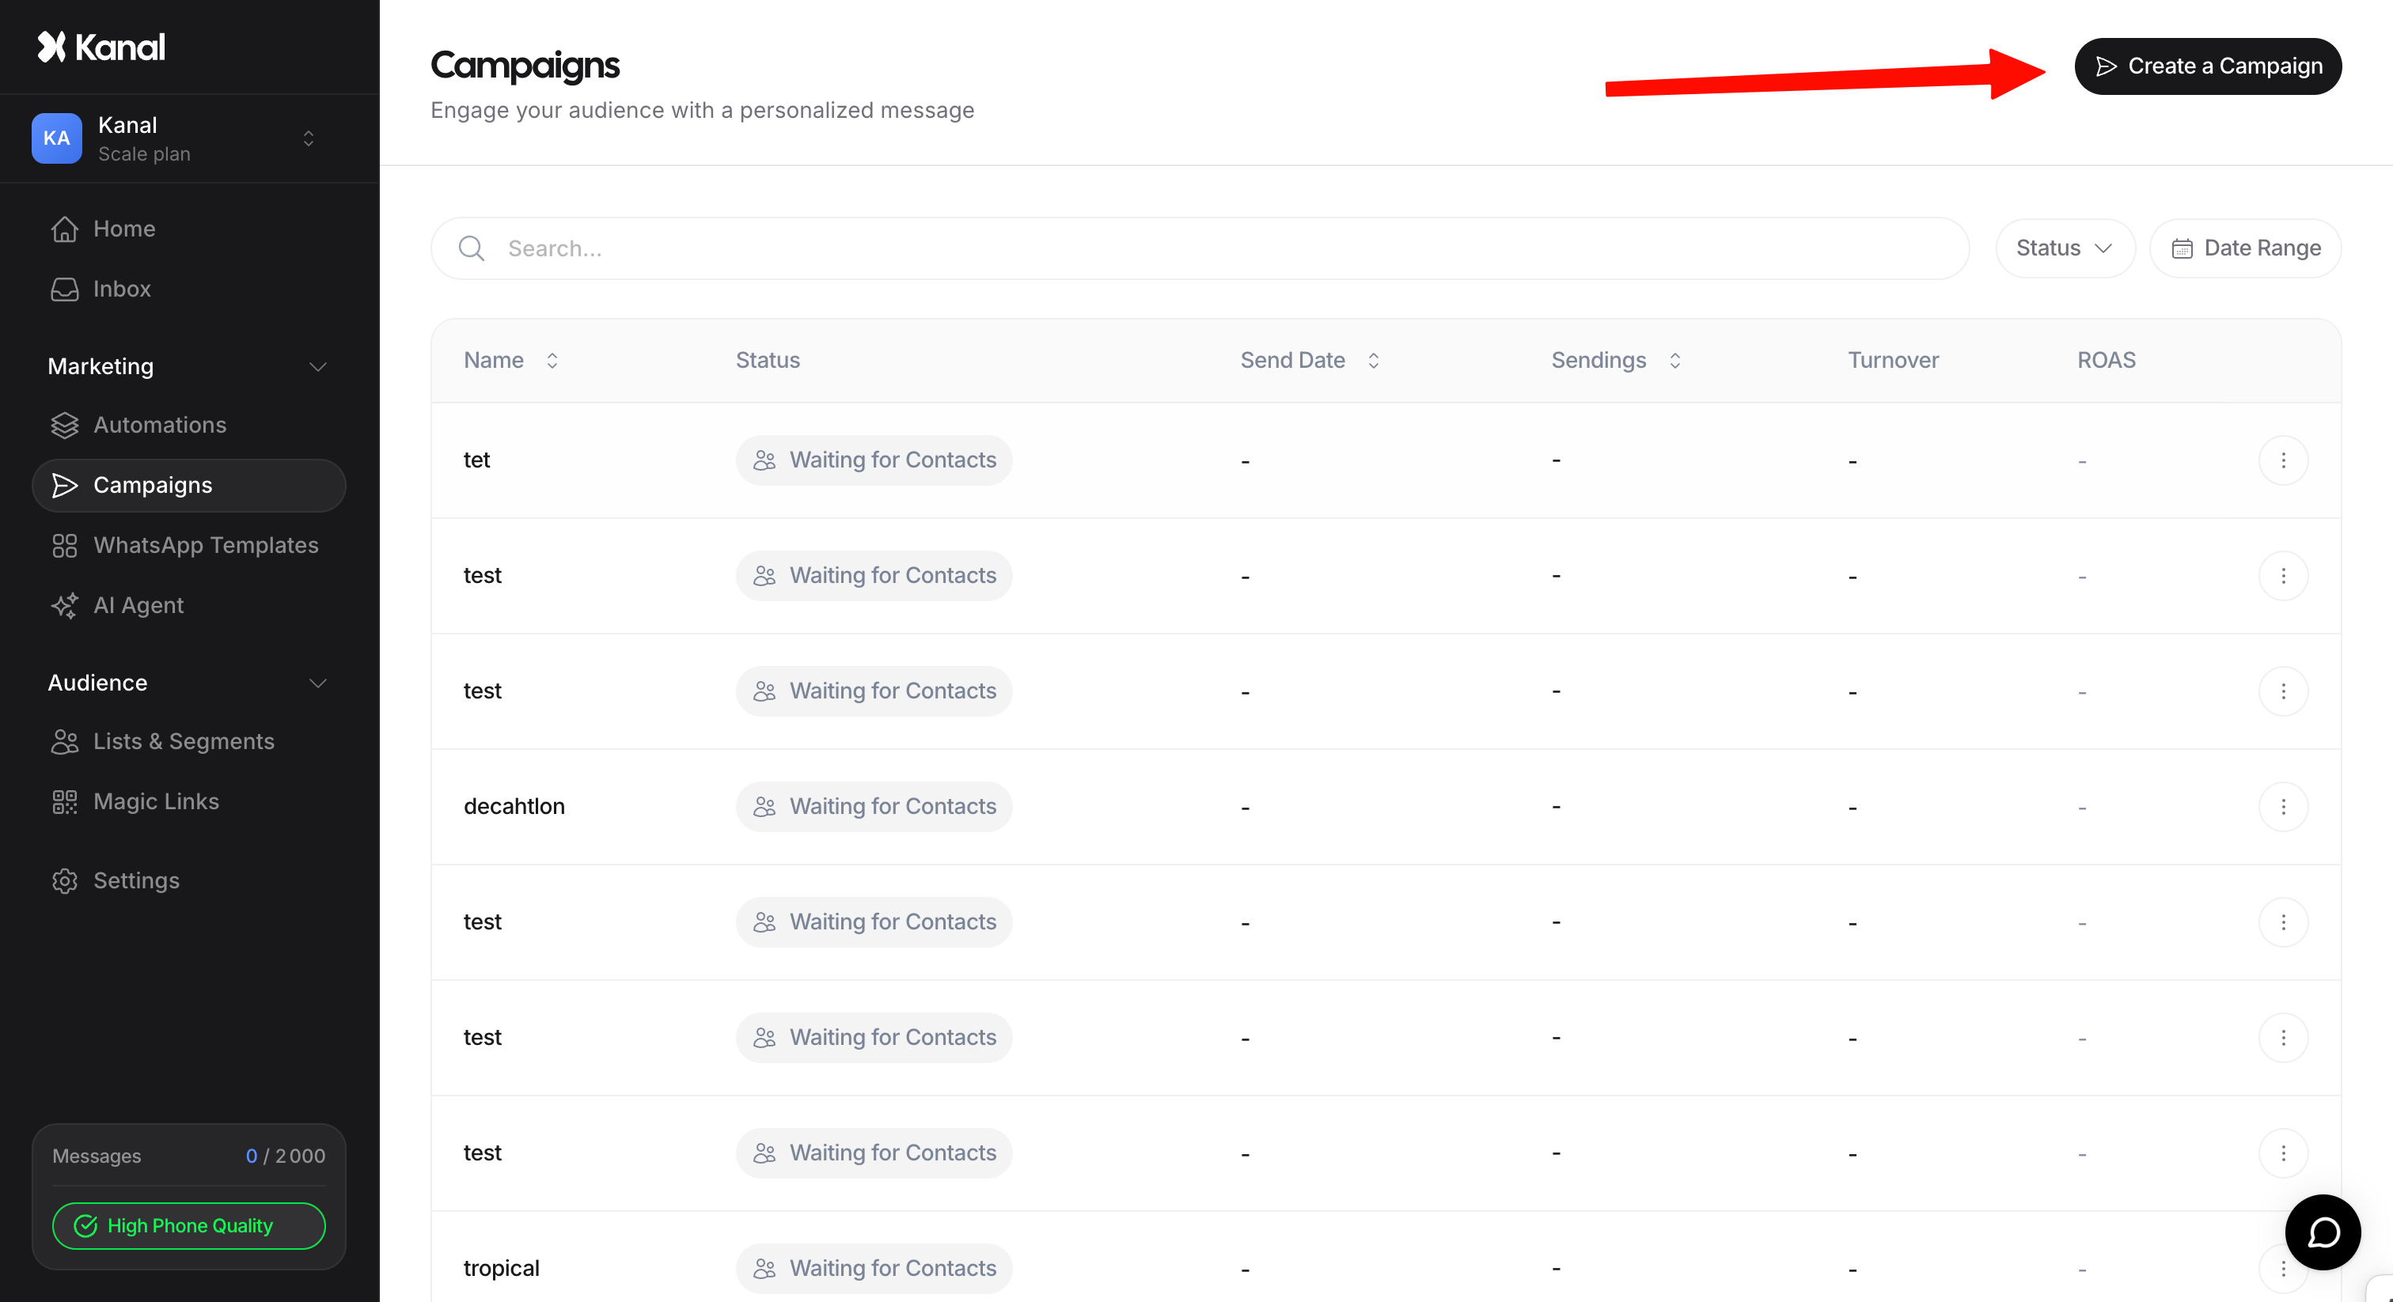Open Magic Links via QR icon
This screenshot has height=1302, width=2393.
tap(65, 801)
